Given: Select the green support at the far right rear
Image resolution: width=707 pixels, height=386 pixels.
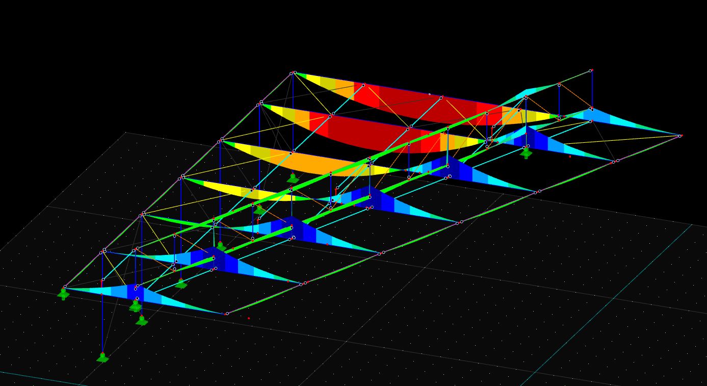Looking at the screenshot, I should tap(526, 152).
